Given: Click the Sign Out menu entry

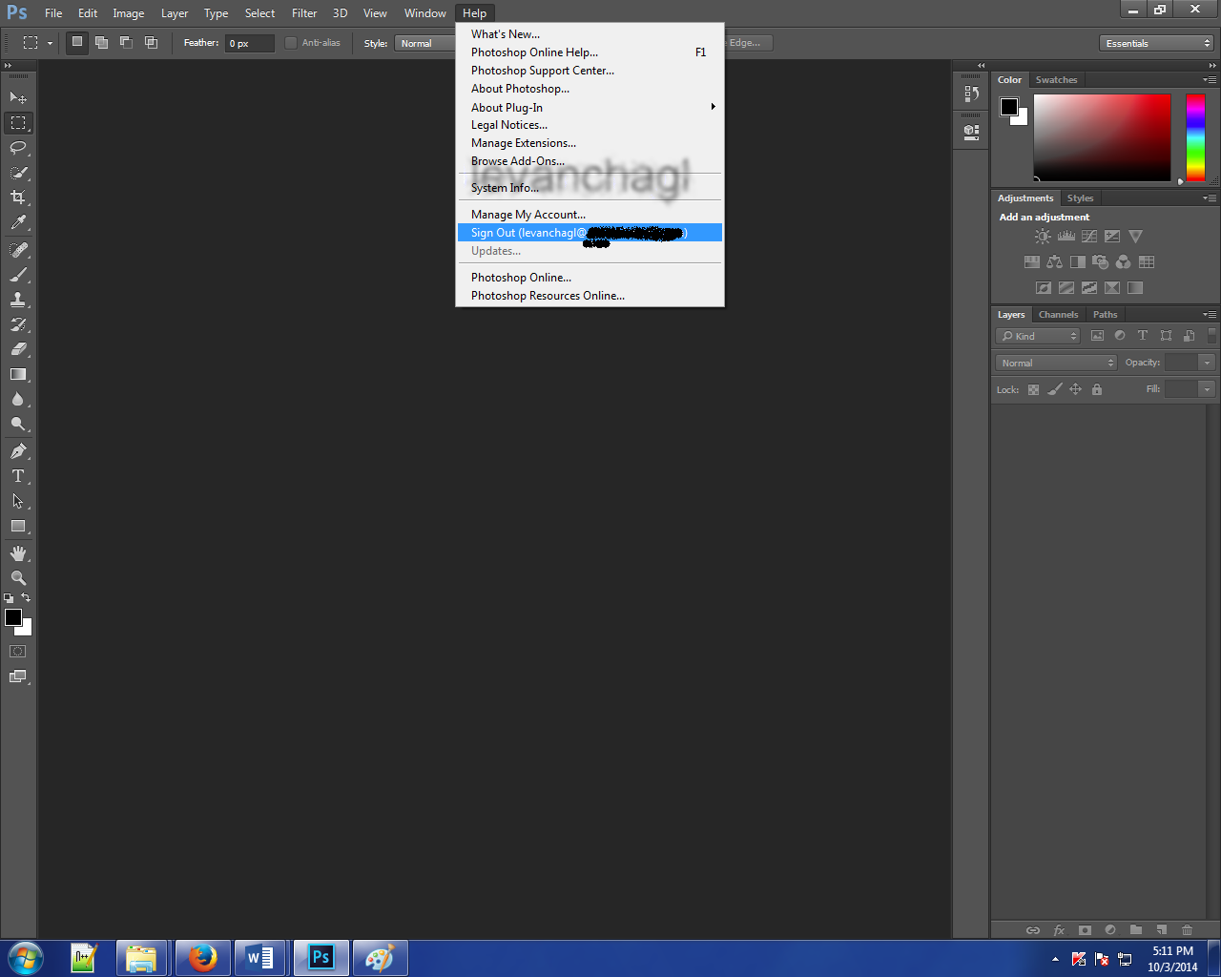Looking at the screenshot, I should pos(590,233).
